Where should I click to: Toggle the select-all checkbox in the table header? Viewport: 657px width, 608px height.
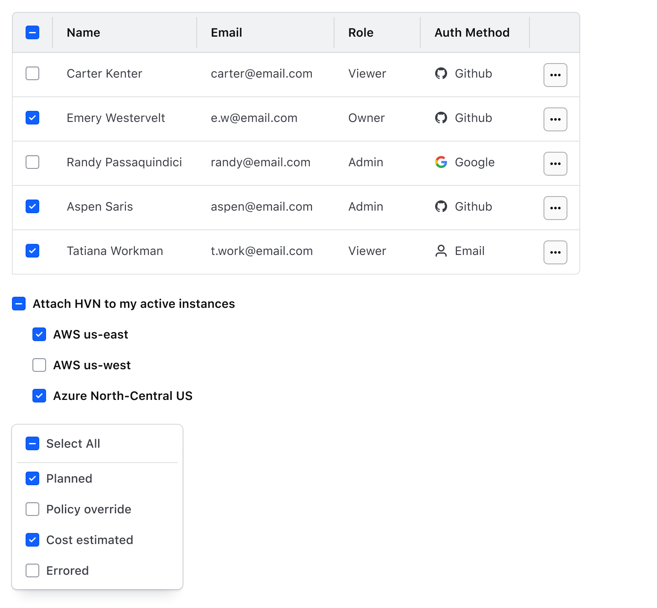tap(32, 32)
